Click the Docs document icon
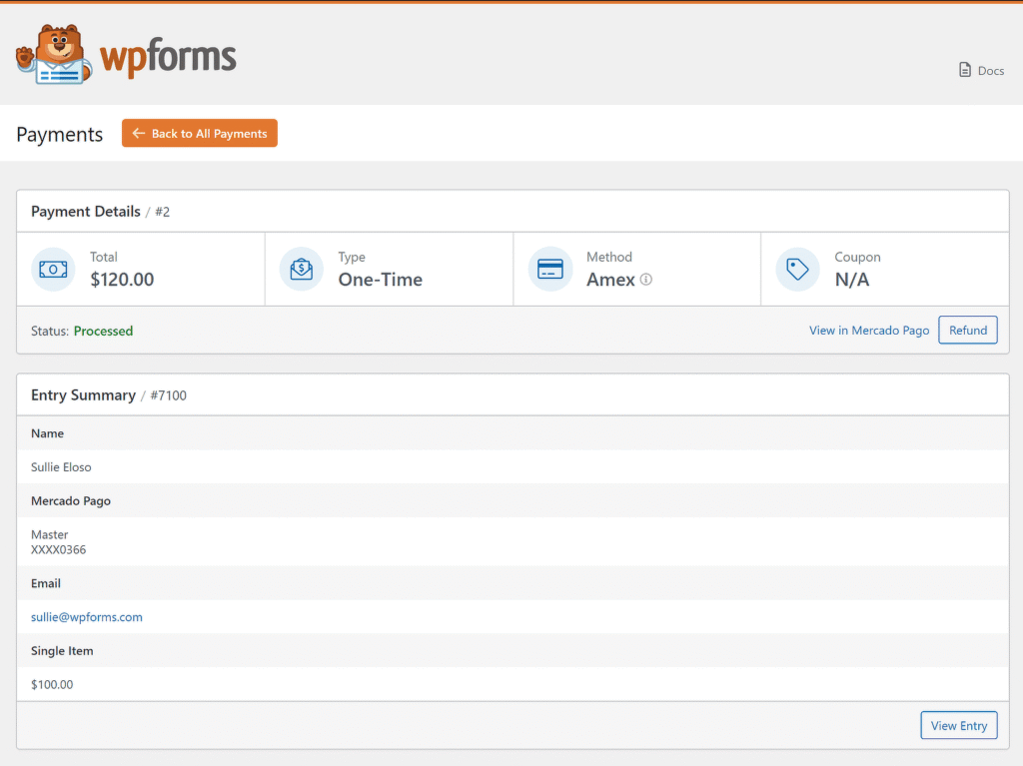Viewport: 1023px width, 766px height. pos(965,70)
